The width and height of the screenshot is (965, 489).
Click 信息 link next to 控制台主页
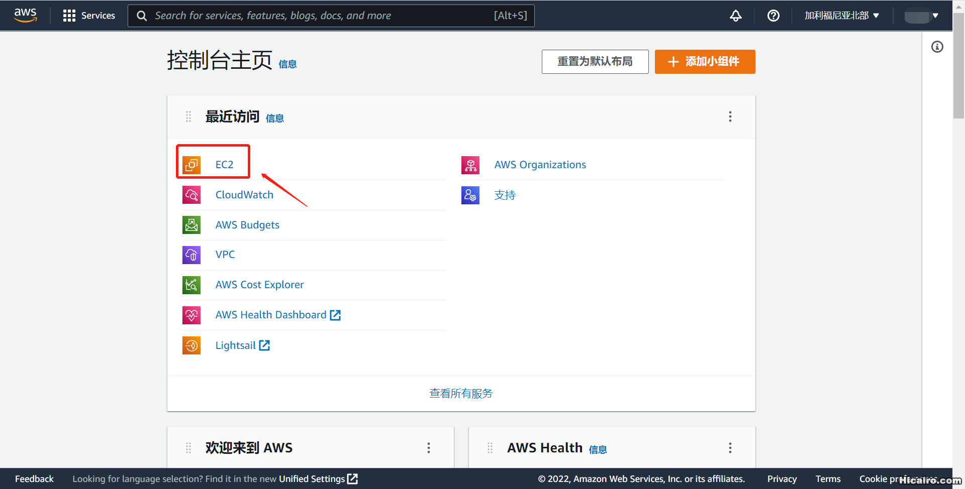pos(287,64)
